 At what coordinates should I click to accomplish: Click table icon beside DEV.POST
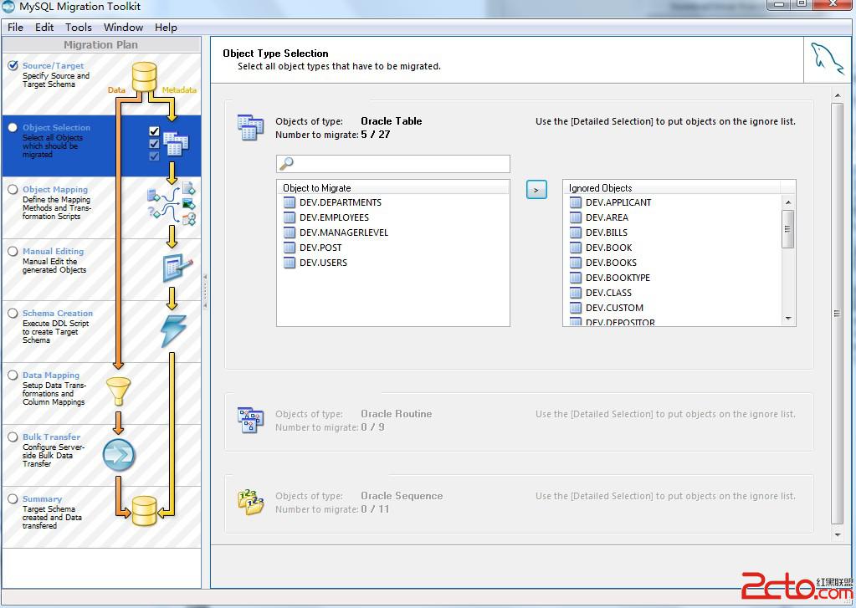click(290, 248)
